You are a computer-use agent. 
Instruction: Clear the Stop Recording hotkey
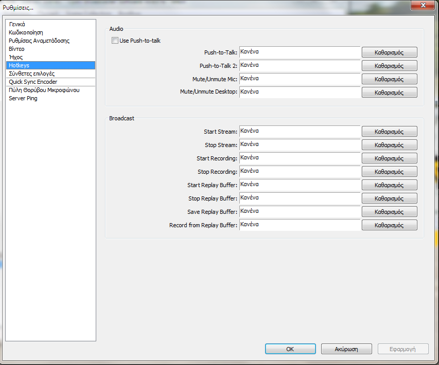pos(390,172)
